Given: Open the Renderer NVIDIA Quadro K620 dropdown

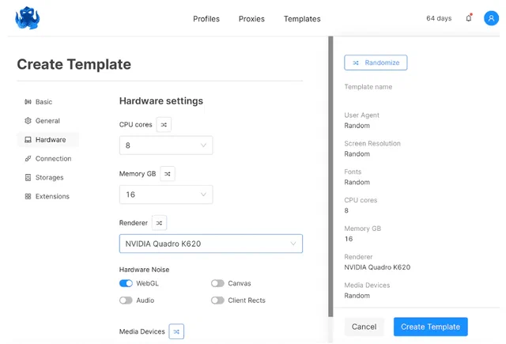Looking at the screenshot, I should coord(211,244).
